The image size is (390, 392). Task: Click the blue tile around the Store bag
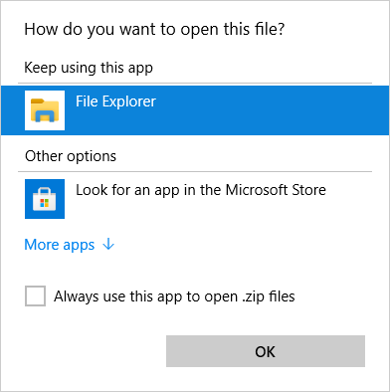[x=45, y=199]
